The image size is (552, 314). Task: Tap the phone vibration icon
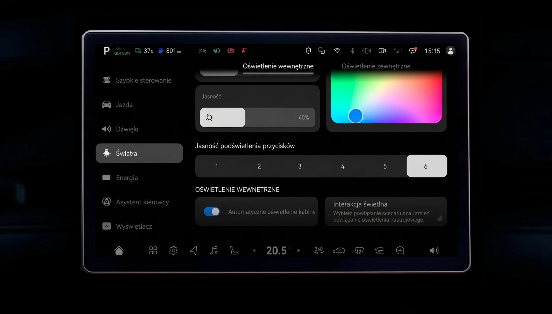pos(367,51)
